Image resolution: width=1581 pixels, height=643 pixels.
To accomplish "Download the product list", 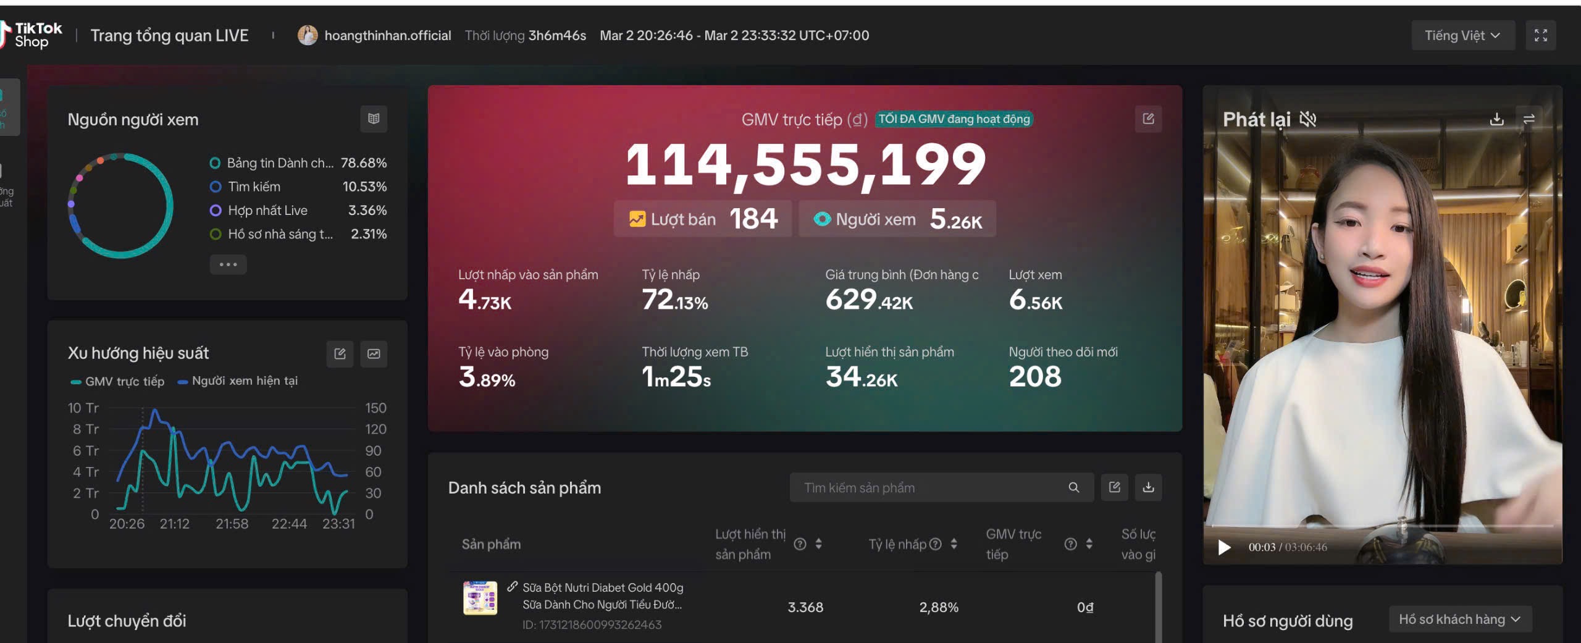I will (x=1148, y=487).
